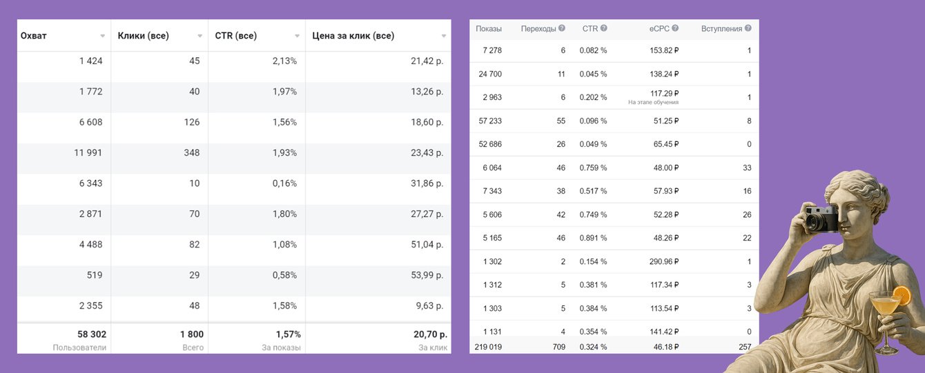Click the total reach value 58 302
This screenshot has width=925, height=373.
click(x=88, y=334)
